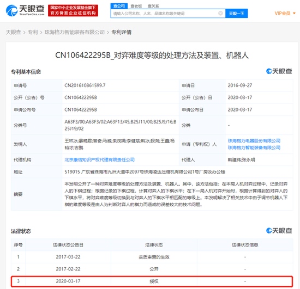The height and width of the screenshot is (289, 300).
Task: Open 珠海格力智能装备有限公司 breadcrumb link
Action: [75, 32]
